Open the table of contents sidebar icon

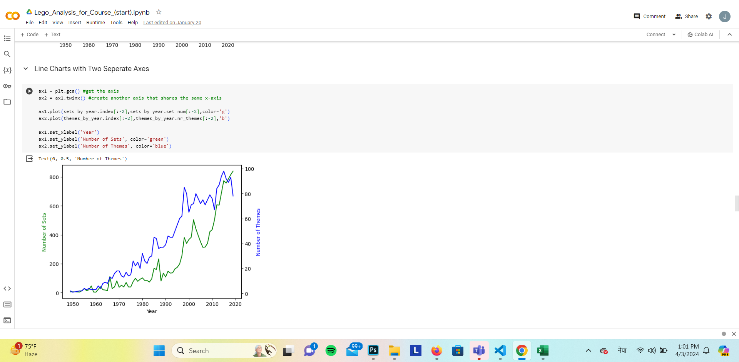pos(7,38)
